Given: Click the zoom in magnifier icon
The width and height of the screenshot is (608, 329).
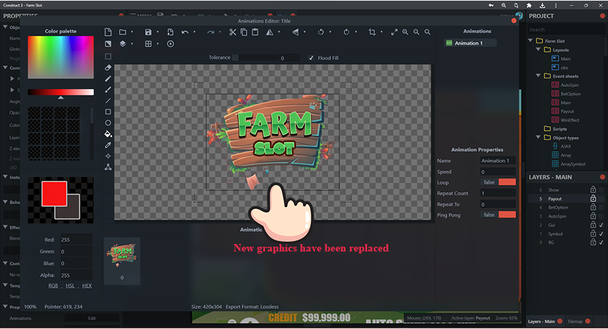Looking at the screenshot, I should tap(405, 32).
